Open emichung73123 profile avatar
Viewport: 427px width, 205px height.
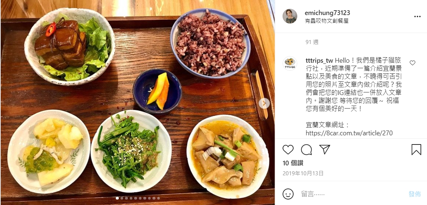[290, 17]
